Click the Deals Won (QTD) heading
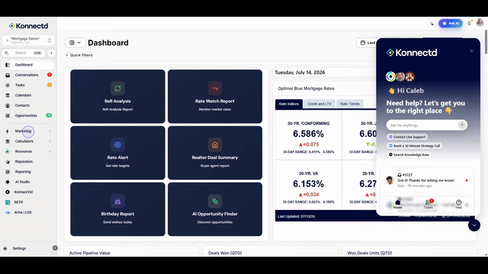The width and height of the screenshot is (488, 274). [x=225, y=253]
